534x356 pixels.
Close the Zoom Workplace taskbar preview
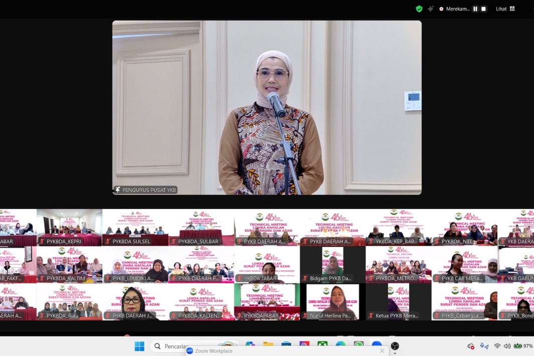click(382, 351)
